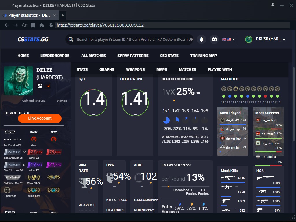Image resolution: width=296 pixels, height=222 pixels.
Task: Click the headshot head icon
Action: tap(110, 178)
